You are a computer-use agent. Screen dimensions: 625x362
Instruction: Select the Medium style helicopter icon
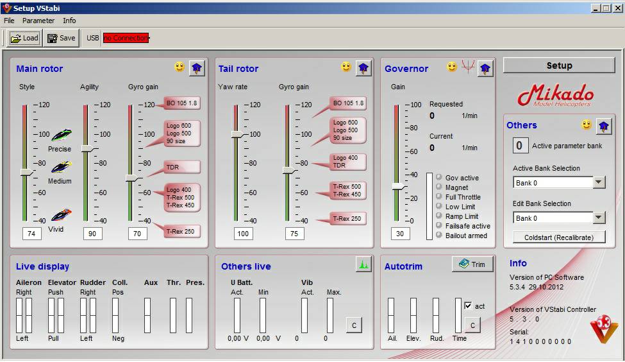pos(62,167)
